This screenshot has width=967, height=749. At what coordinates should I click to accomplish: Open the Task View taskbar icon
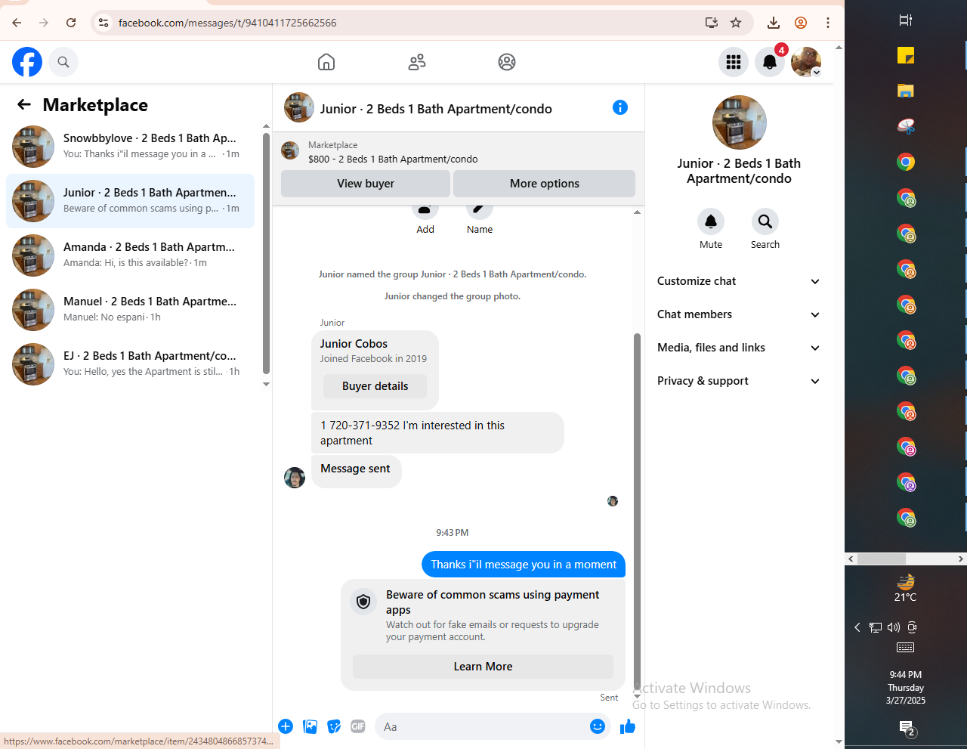(906, 20)
